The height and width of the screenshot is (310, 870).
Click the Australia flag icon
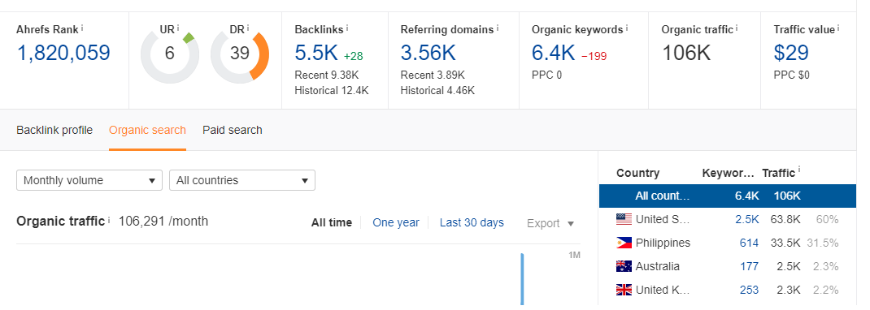coord(624,266)
